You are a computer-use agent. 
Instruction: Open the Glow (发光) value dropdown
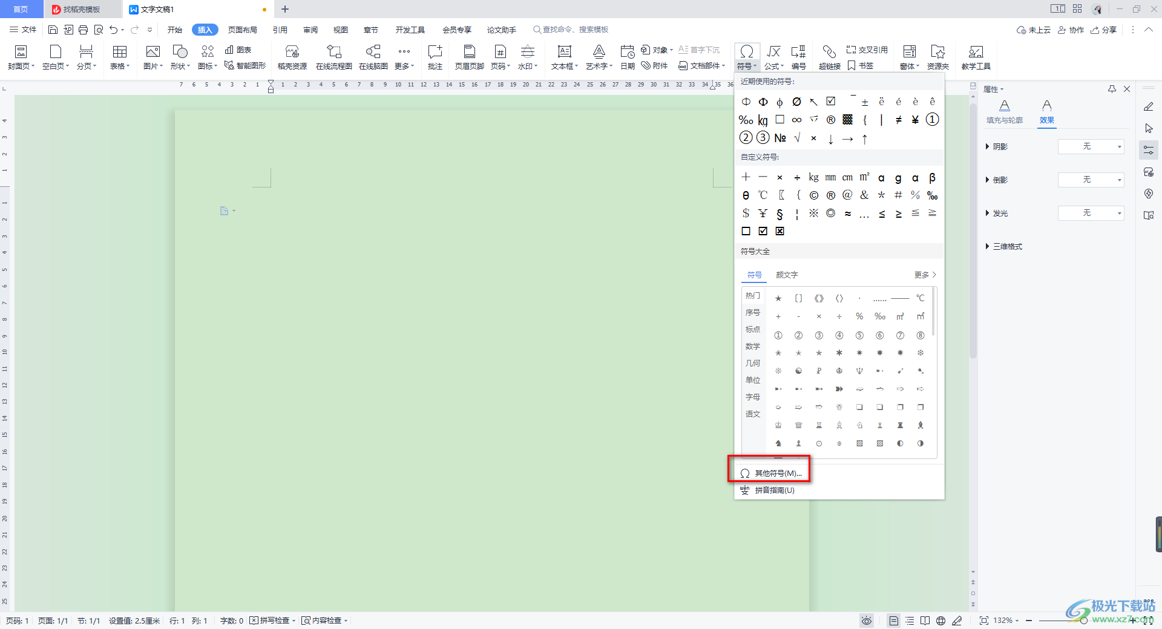(x=1091, y=213)
